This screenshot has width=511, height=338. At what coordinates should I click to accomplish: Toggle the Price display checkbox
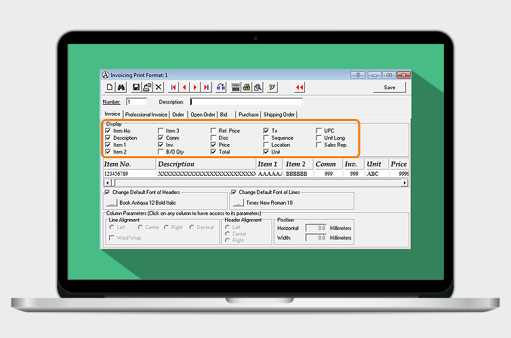point(213,145)
